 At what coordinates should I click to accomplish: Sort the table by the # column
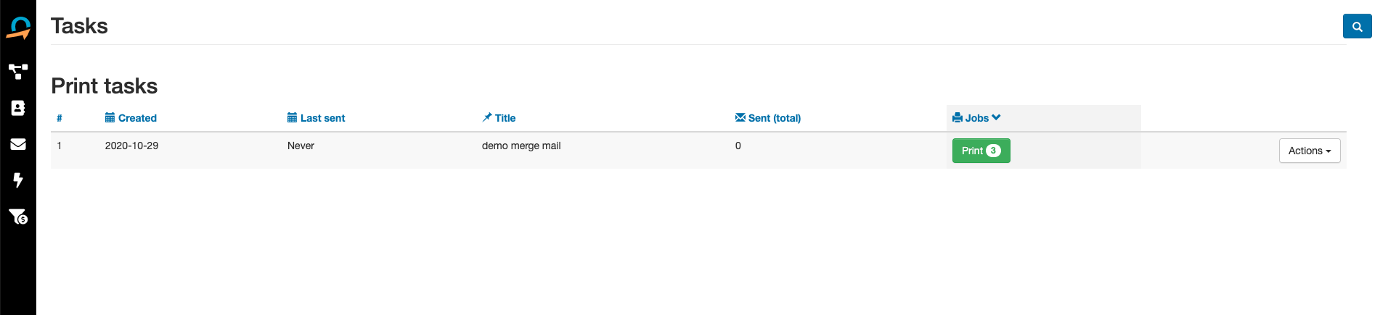point(60,118)
